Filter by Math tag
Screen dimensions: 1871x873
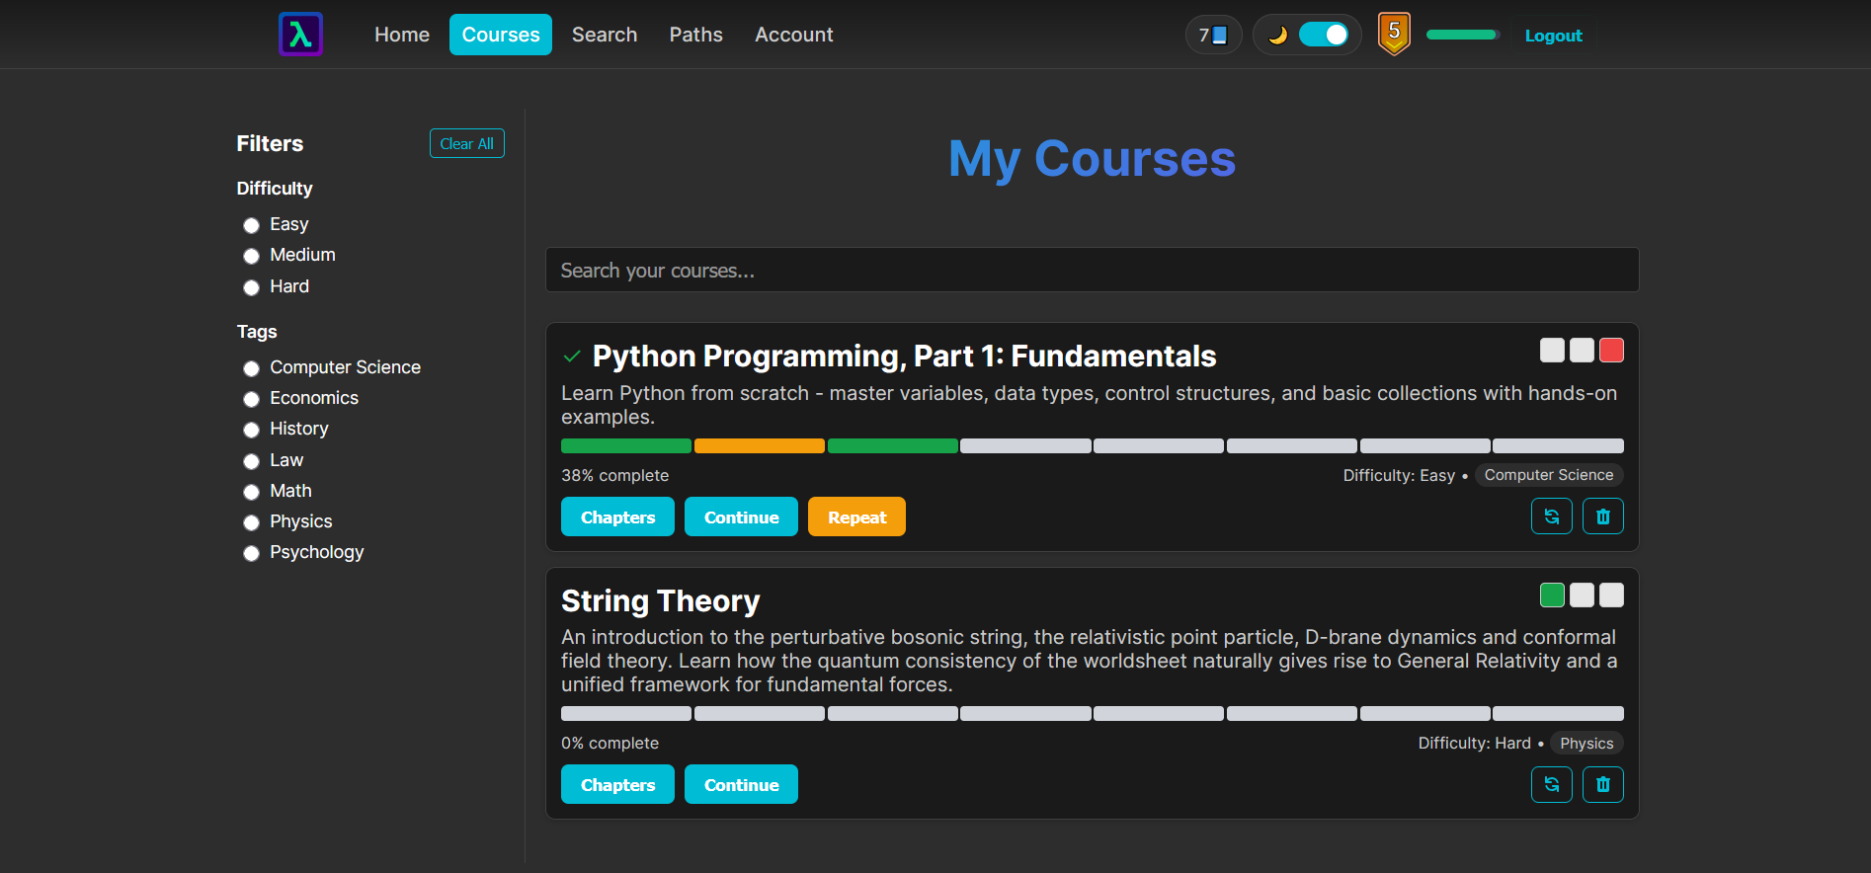(251, 492)
